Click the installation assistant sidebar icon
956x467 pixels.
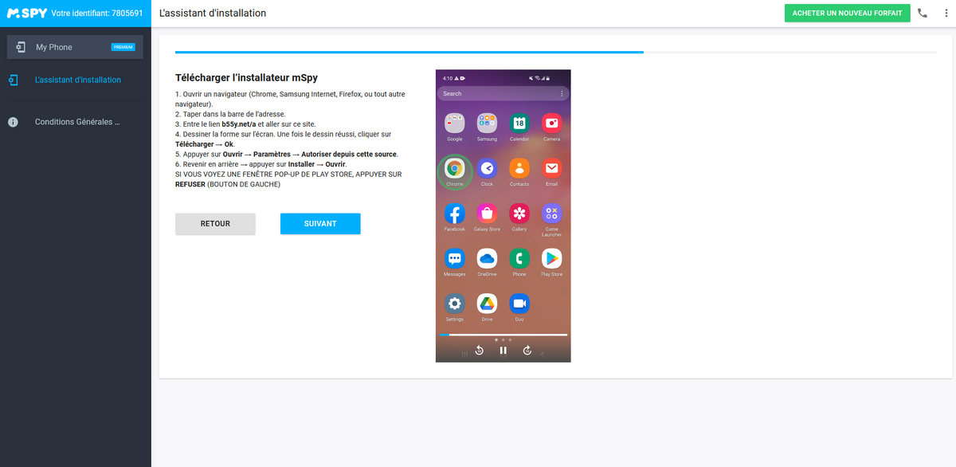click(14, 80)
